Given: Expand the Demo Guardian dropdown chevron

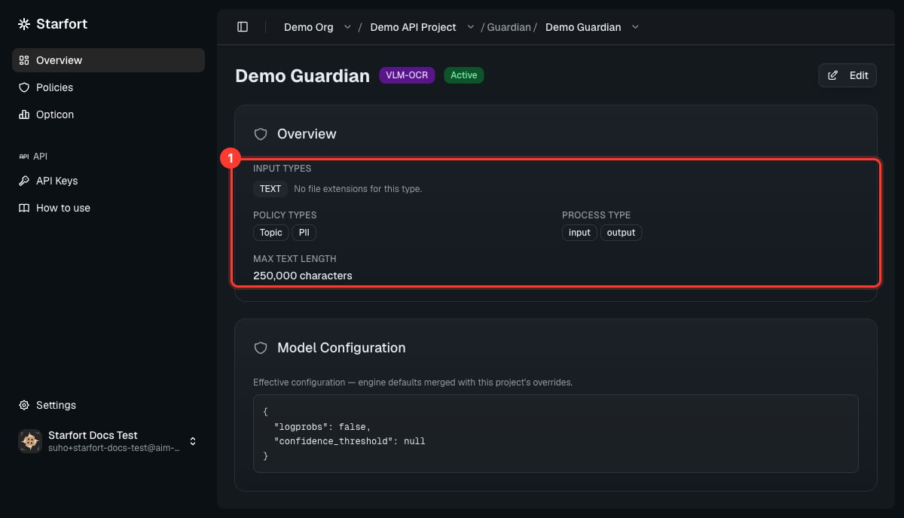Looking at the screenshot, I should point(635,27).
